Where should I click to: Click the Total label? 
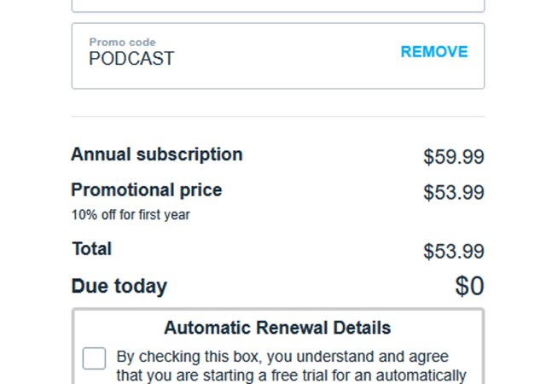pos(91,249)
